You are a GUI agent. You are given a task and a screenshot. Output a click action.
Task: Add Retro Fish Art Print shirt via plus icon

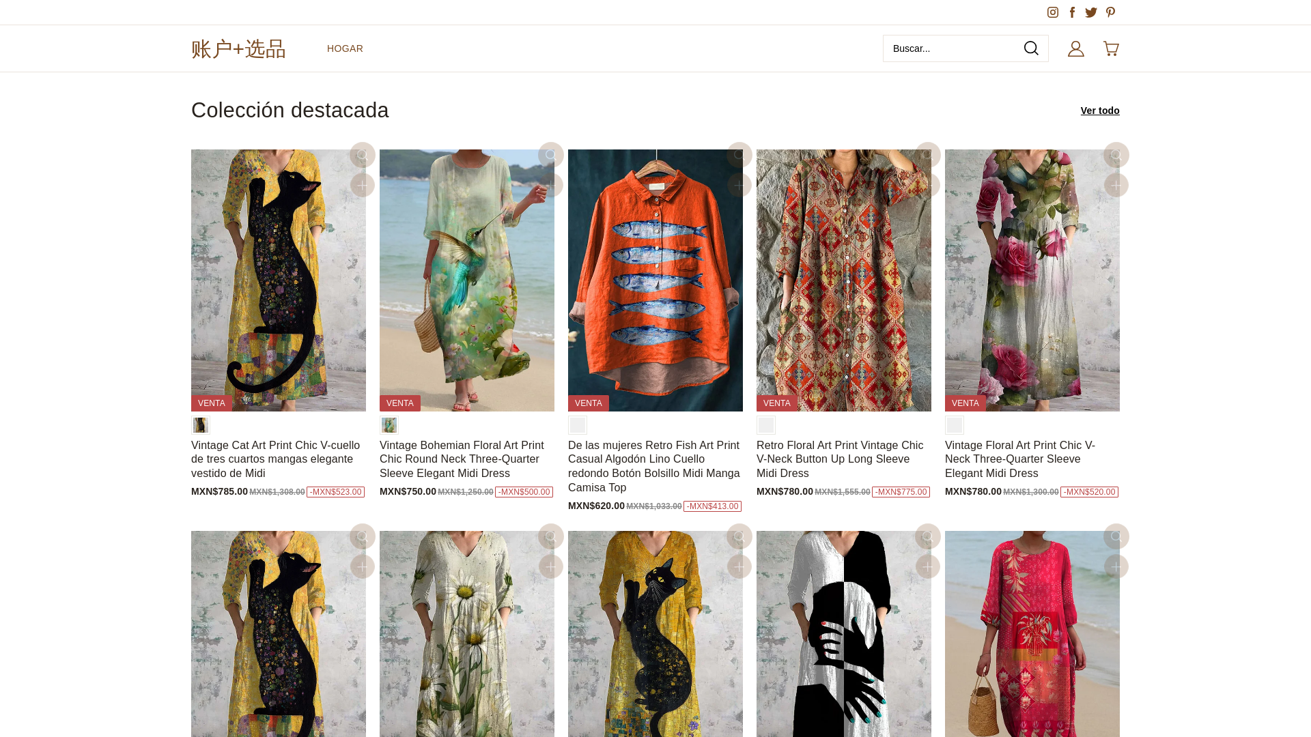(x=739, y=185)
